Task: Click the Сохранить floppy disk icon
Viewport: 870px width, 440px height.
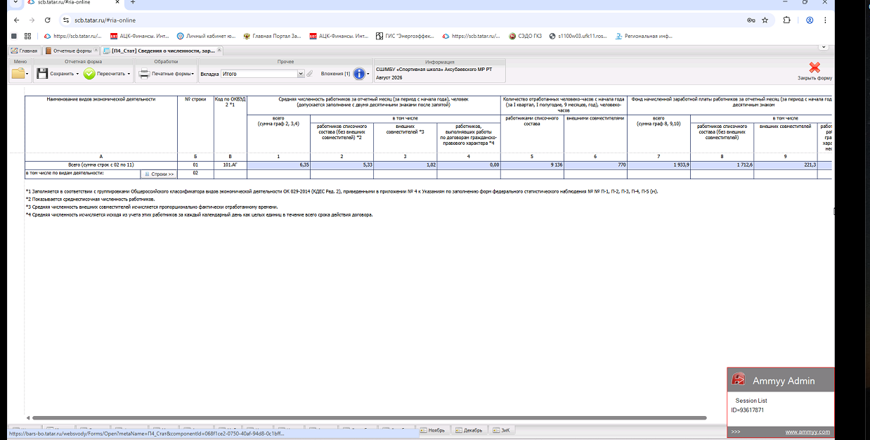Action: point(41,73)
